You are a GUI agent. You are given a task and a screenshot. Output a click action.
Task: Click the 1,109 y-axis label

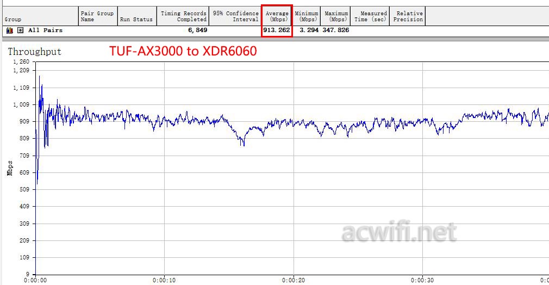pos(21,88)
